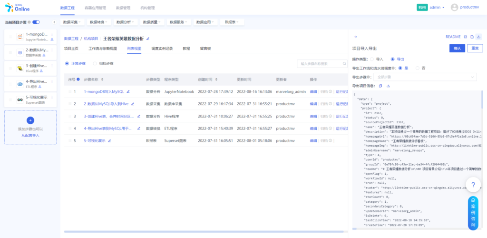Viewport: 487px width, 238px height.
Task: Click the plus icon to add step
Action: pyautogui.click(x=30, y=120)
